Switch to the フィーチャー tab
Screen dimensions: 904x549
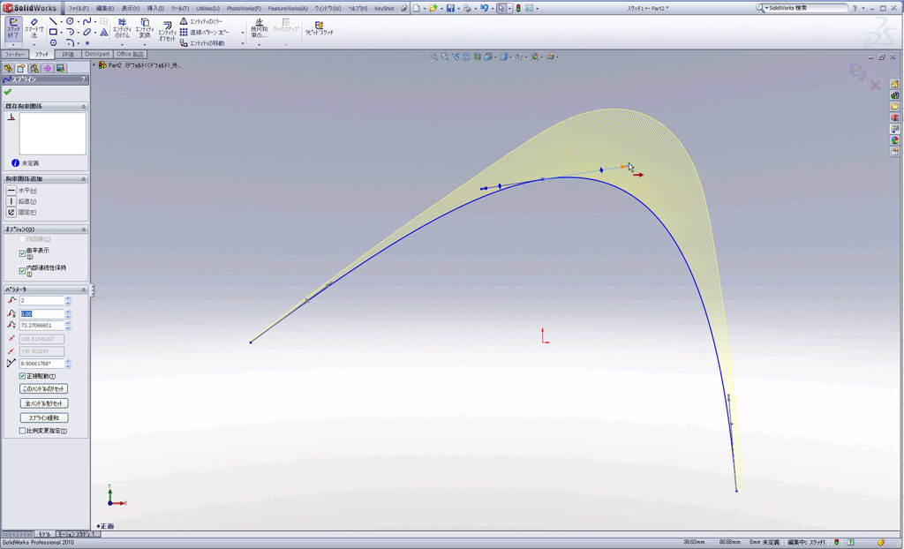tap(15, 55)
